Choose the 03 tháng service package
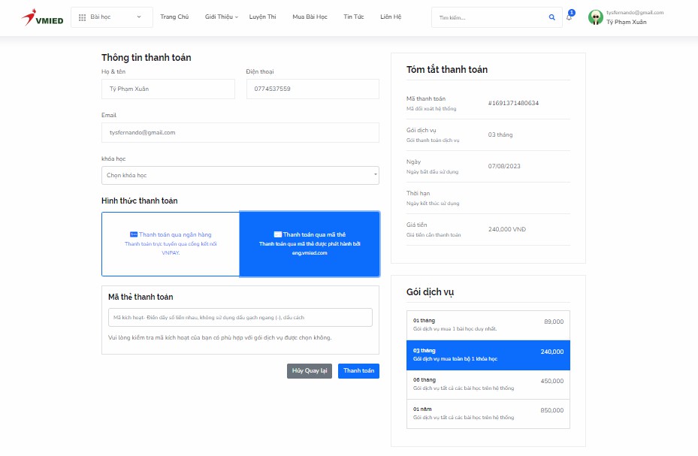The height and width of the screenshot is (456, 698). click(x=488, y=355)
